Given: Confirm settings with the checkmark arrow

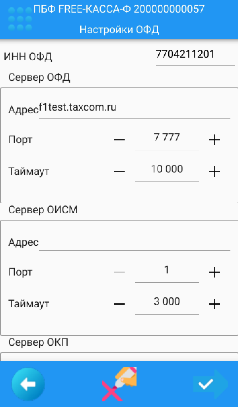Looking at the screenshot, I should coord(211,384).
